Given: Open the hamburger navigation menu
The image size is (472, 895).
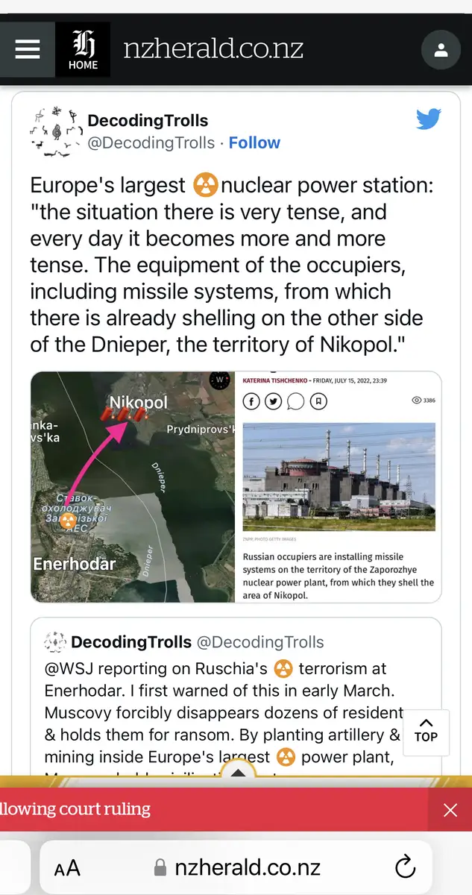Looking at the screenshot, I should tap(28, 49).
